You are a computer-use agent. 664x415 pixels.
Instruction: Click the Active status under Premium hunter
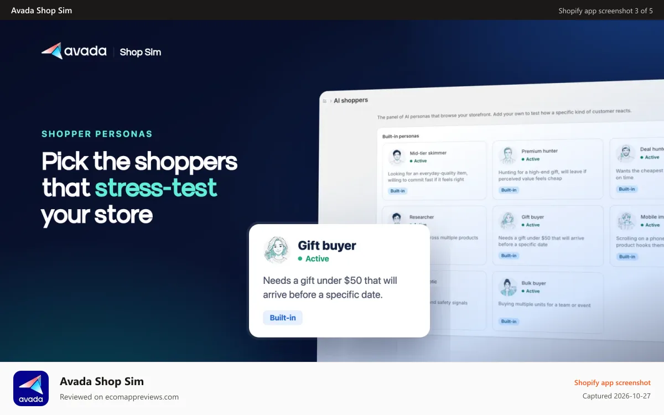click(530, 159)
